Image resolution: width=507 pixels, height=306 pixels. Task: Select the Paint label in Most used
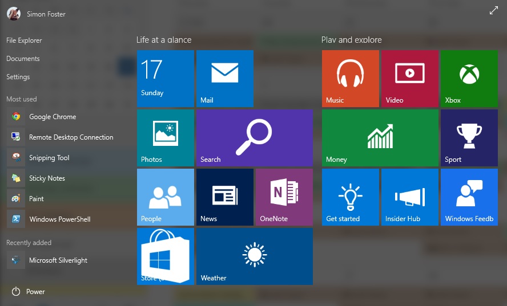point(36,198)
